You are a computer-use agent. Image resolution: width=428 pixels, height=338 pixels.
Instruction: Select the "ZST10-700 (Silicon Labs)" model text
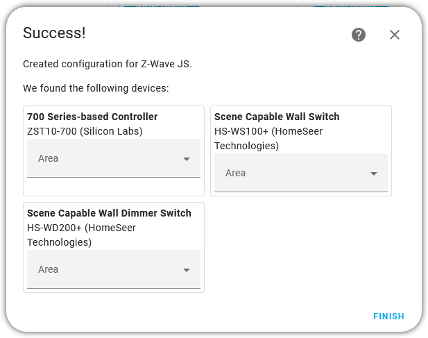coord(85,131)
